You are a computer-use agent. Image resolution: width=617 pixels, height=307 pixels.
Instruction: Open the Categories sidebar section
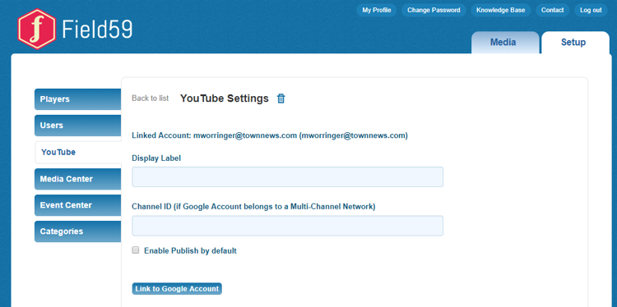(x=77, y=231)
